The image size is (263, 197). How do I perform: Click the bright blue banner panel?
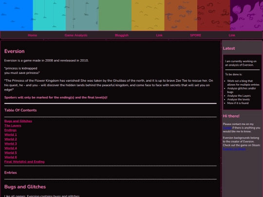coord(17,15)
